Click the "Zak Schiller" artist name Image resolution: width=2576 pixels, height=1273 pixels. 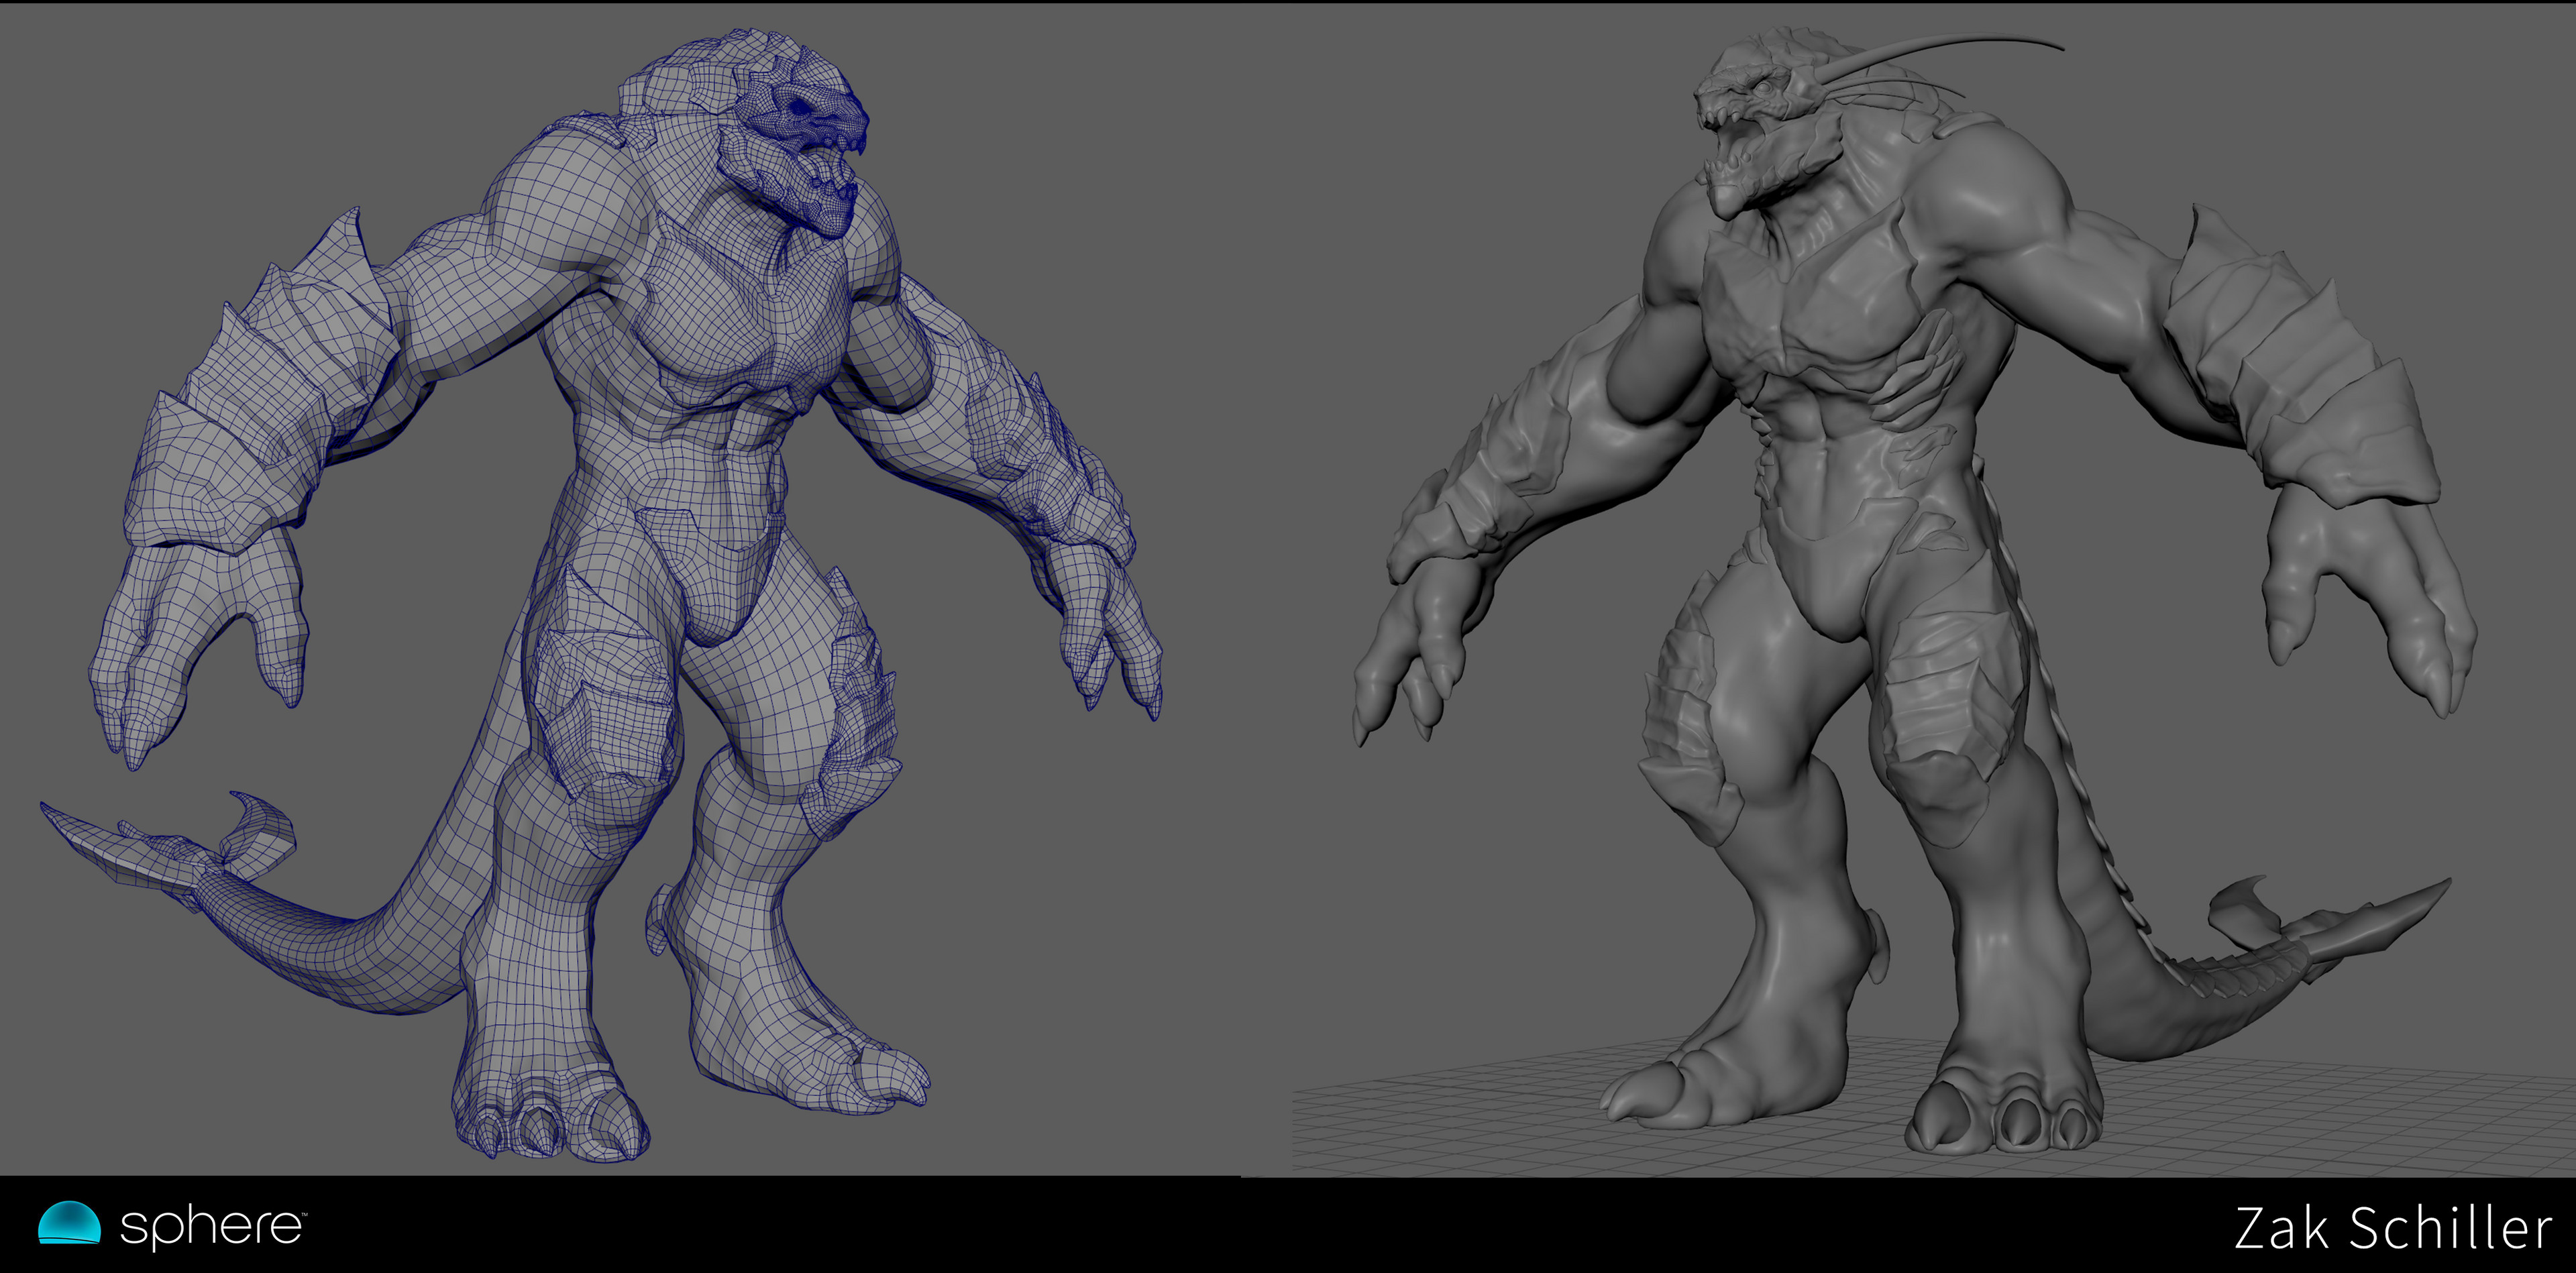pos(2393,1228)
